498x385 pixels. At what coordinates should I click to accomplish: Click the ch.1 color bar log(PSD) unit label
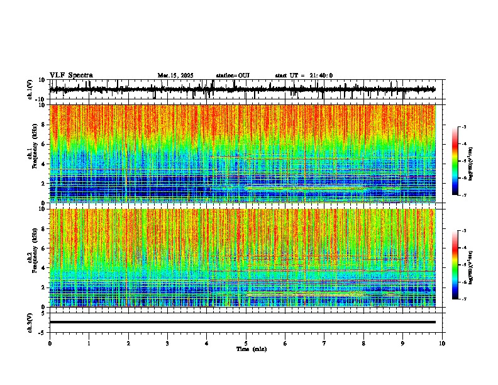point(471,164)
